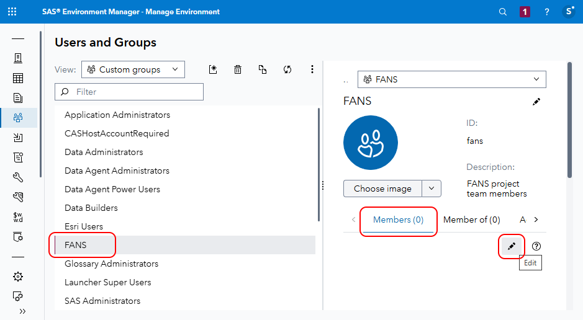Select SAS Administrators in group list
This screenshot has height=320, width=583.
point(102,301)
